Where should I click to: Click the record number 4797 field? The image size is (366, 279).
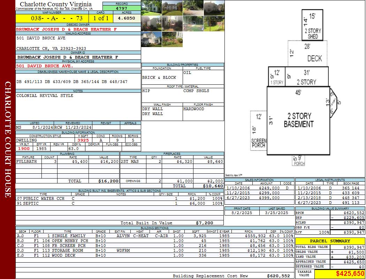tap(121, 8)
